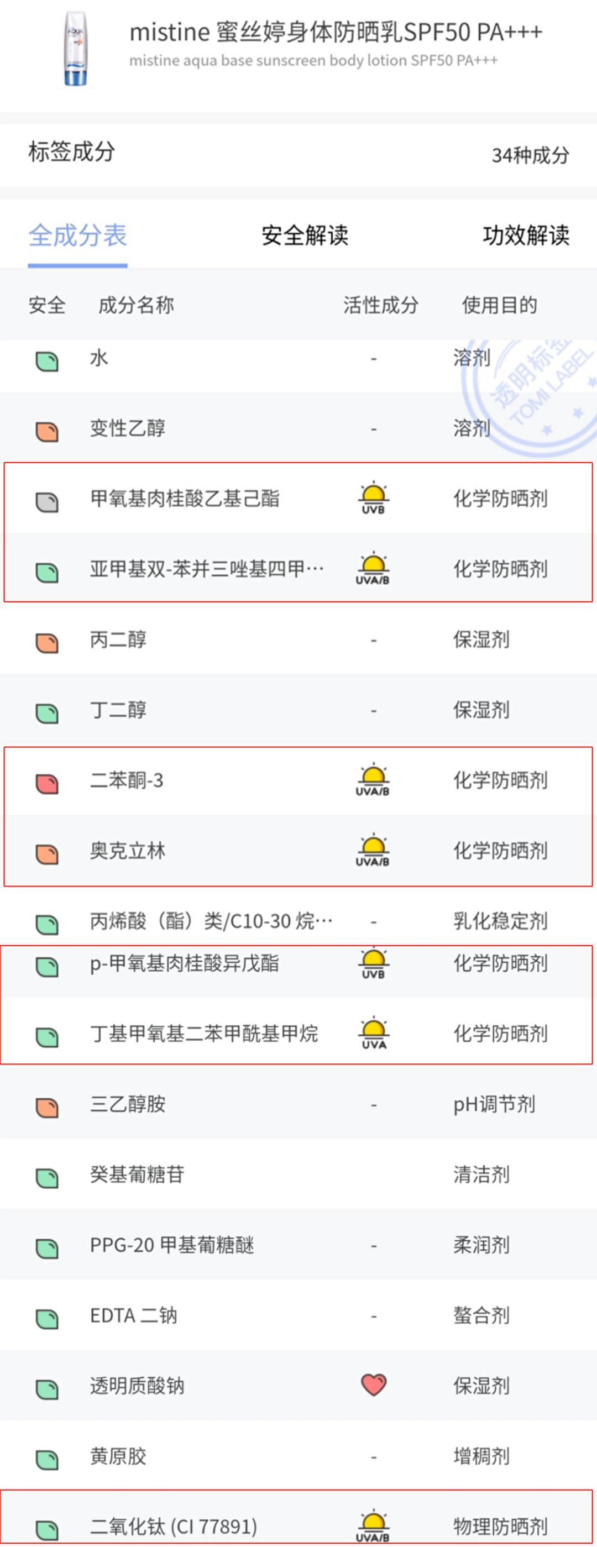Click the UVA/B icon next to 亚甲基双-苯并三唑基
Screen dimensions: 597x1547
[x=373, y=569]
